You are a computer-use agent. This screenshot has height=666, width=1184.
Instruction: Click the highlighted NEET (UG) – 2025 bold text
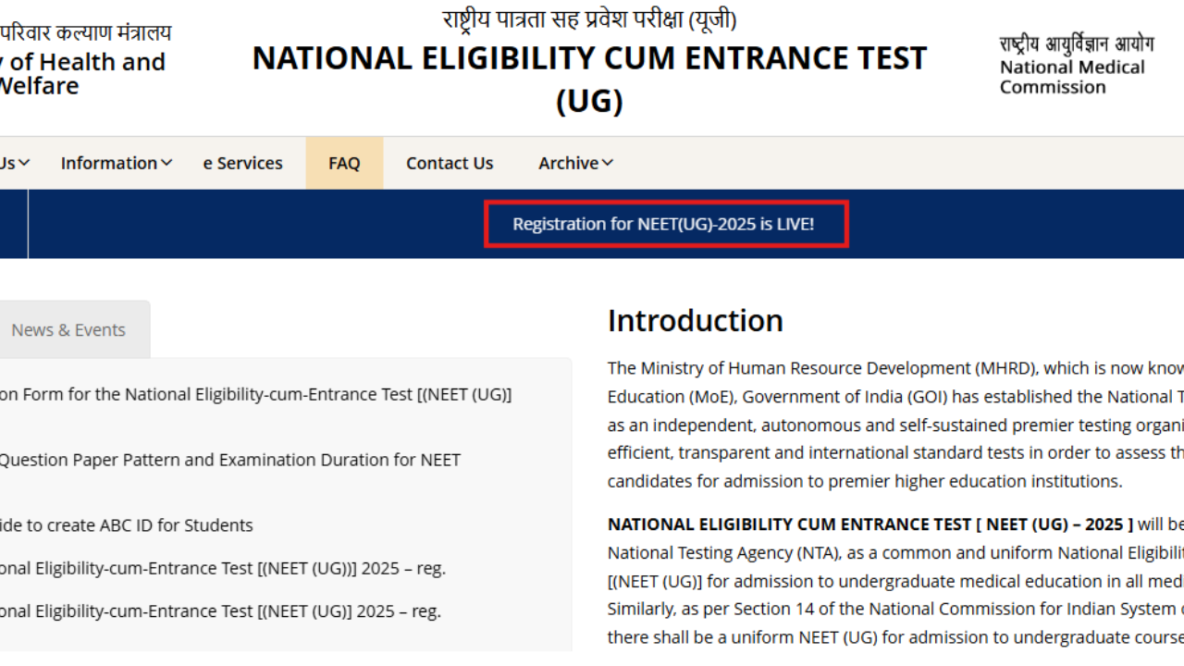(x=869, y=524)
